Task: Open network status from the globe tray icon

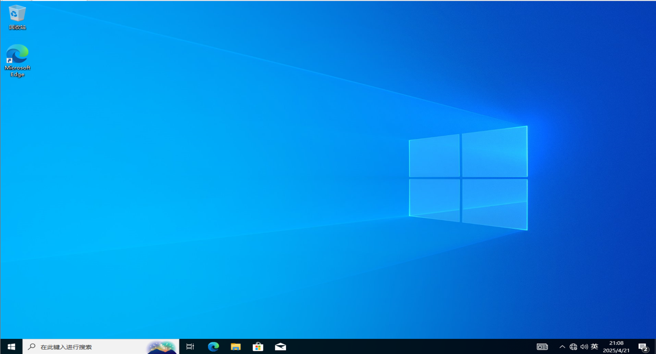Action: click(573, 347)
